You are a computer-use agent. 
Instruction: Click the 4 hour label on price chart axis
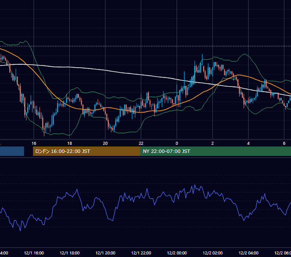click(248, 143)
